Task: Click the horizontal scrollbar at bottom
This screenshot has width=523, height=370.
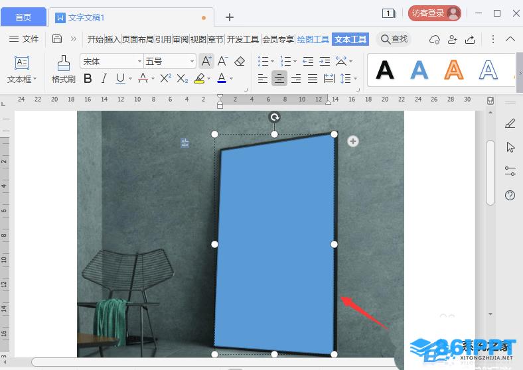Action: click(x=214, y=362)
